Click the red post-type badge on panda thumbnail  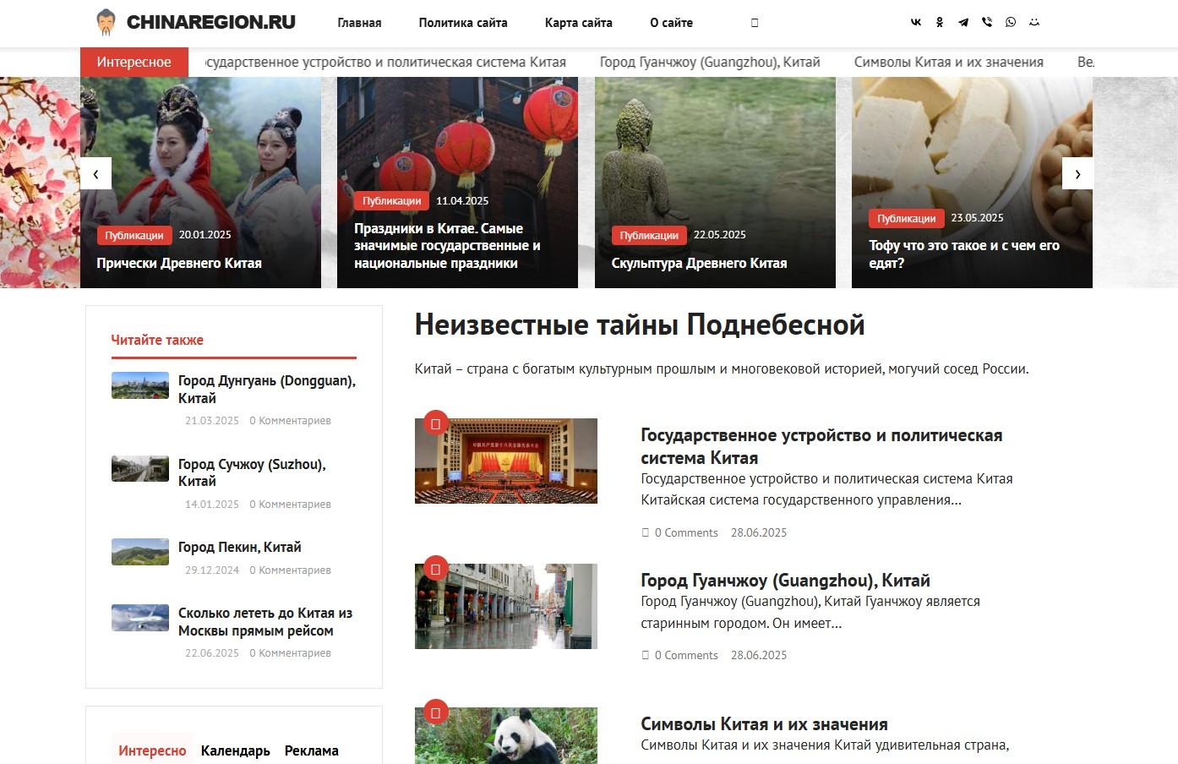[435, 712]
